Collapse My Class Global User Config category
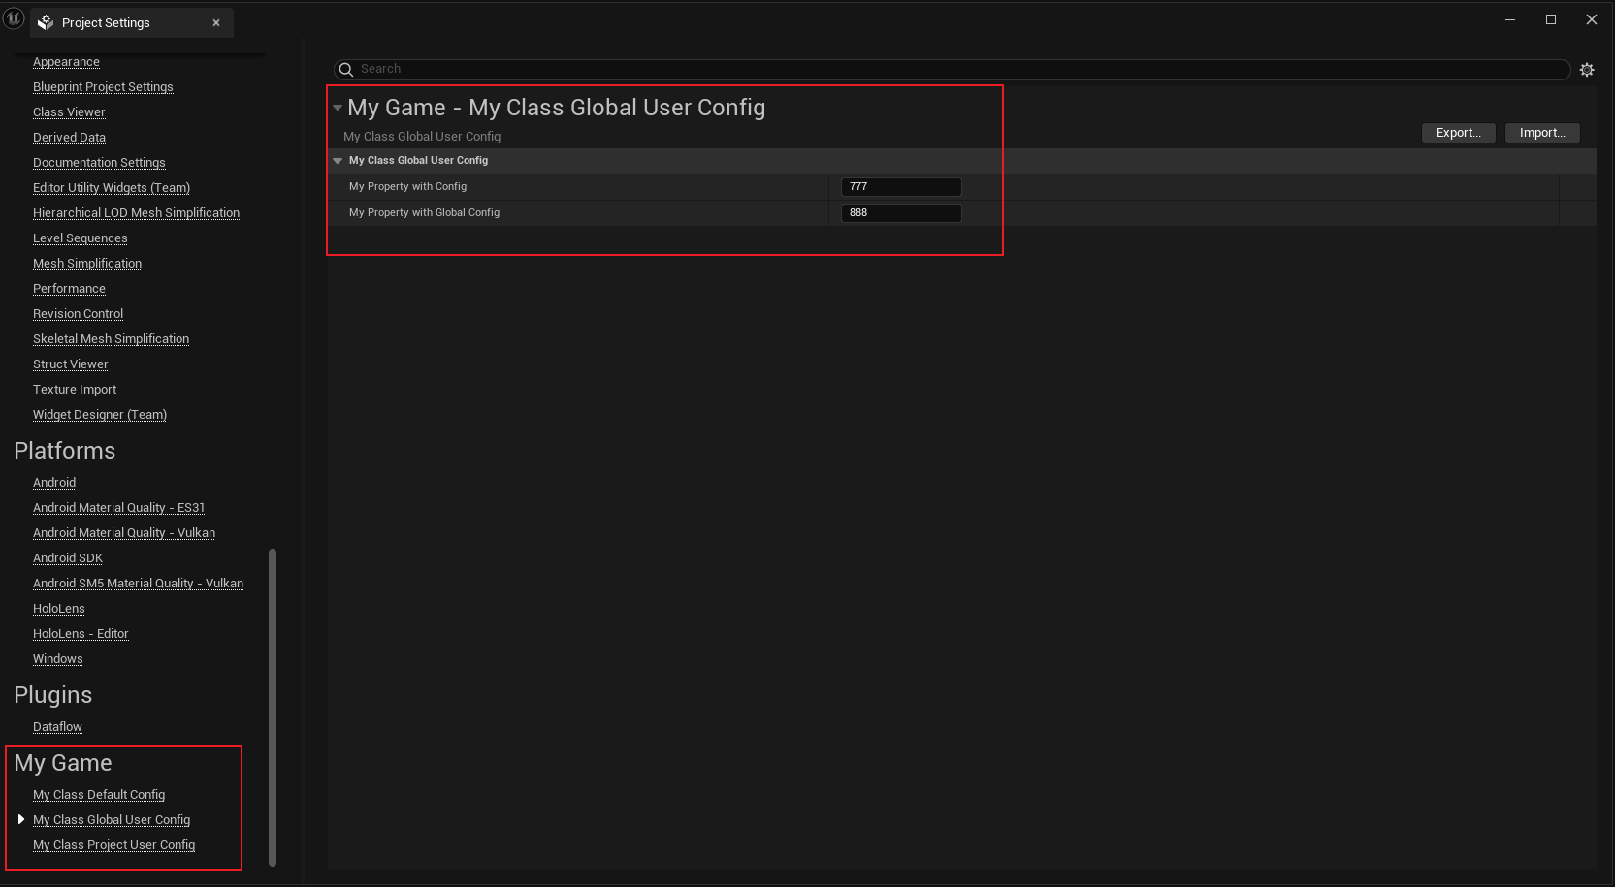The height and width of the screenshot is (887, 1615). 338,161
